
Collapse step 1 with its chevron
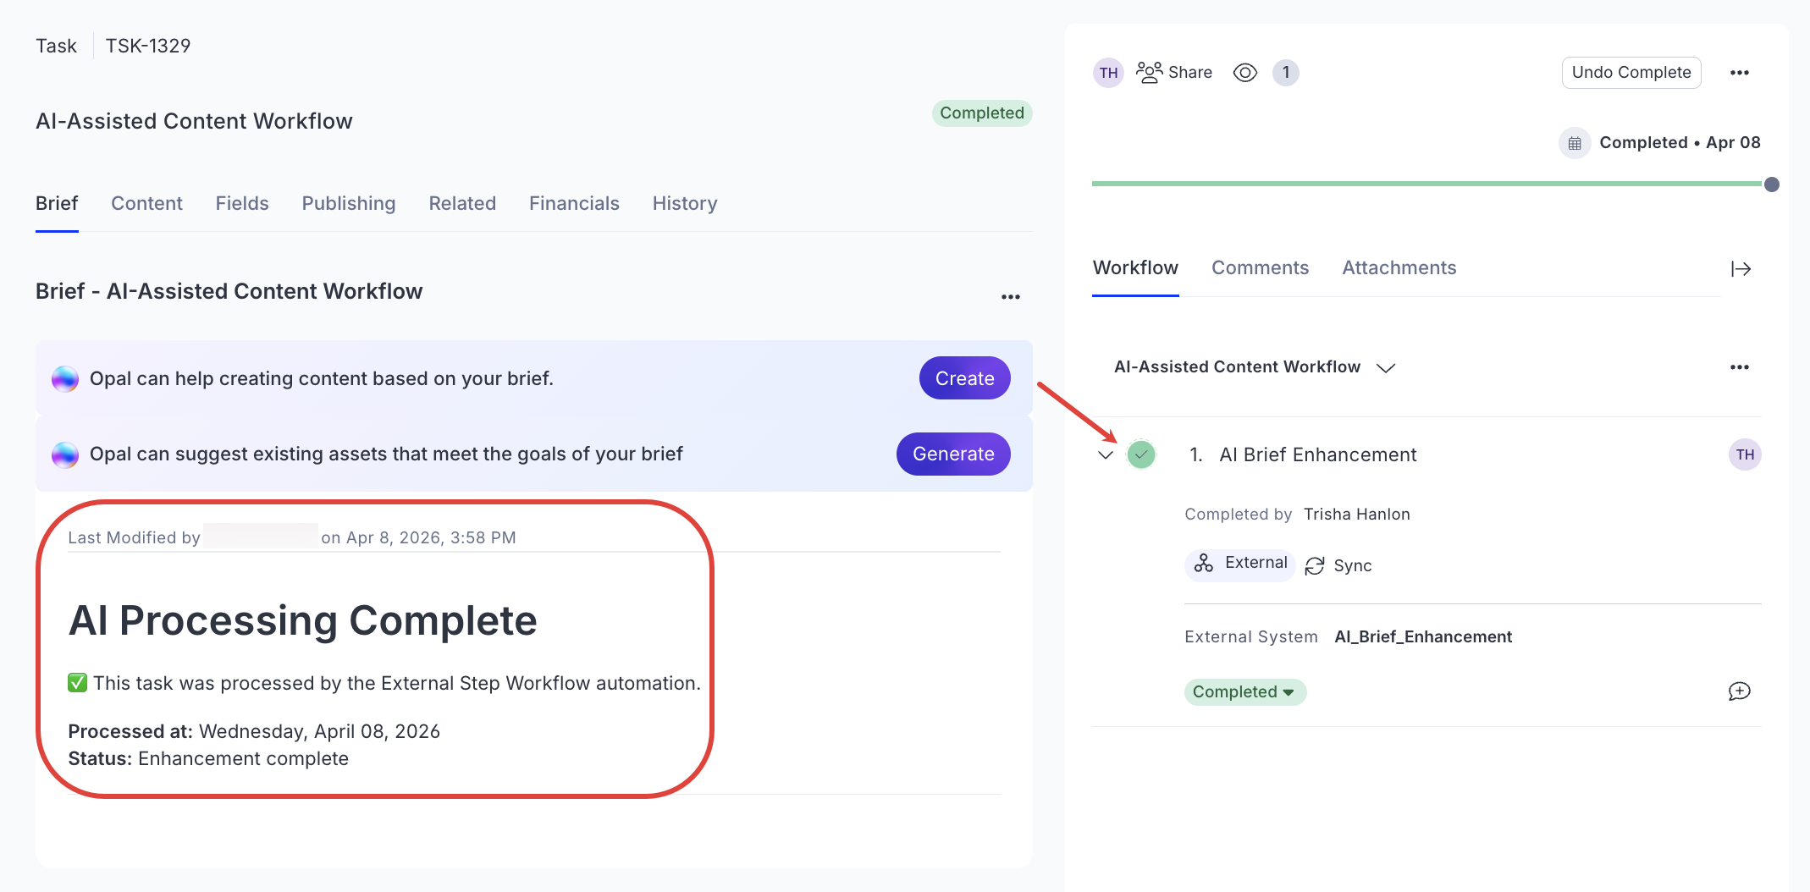(x=1105, y=454)
